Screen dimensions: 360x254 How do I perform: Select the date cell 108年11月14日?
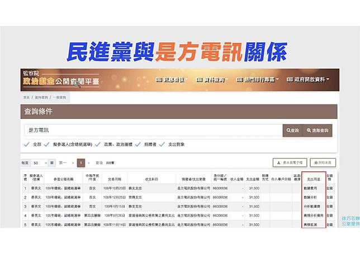tap(115, 225)
